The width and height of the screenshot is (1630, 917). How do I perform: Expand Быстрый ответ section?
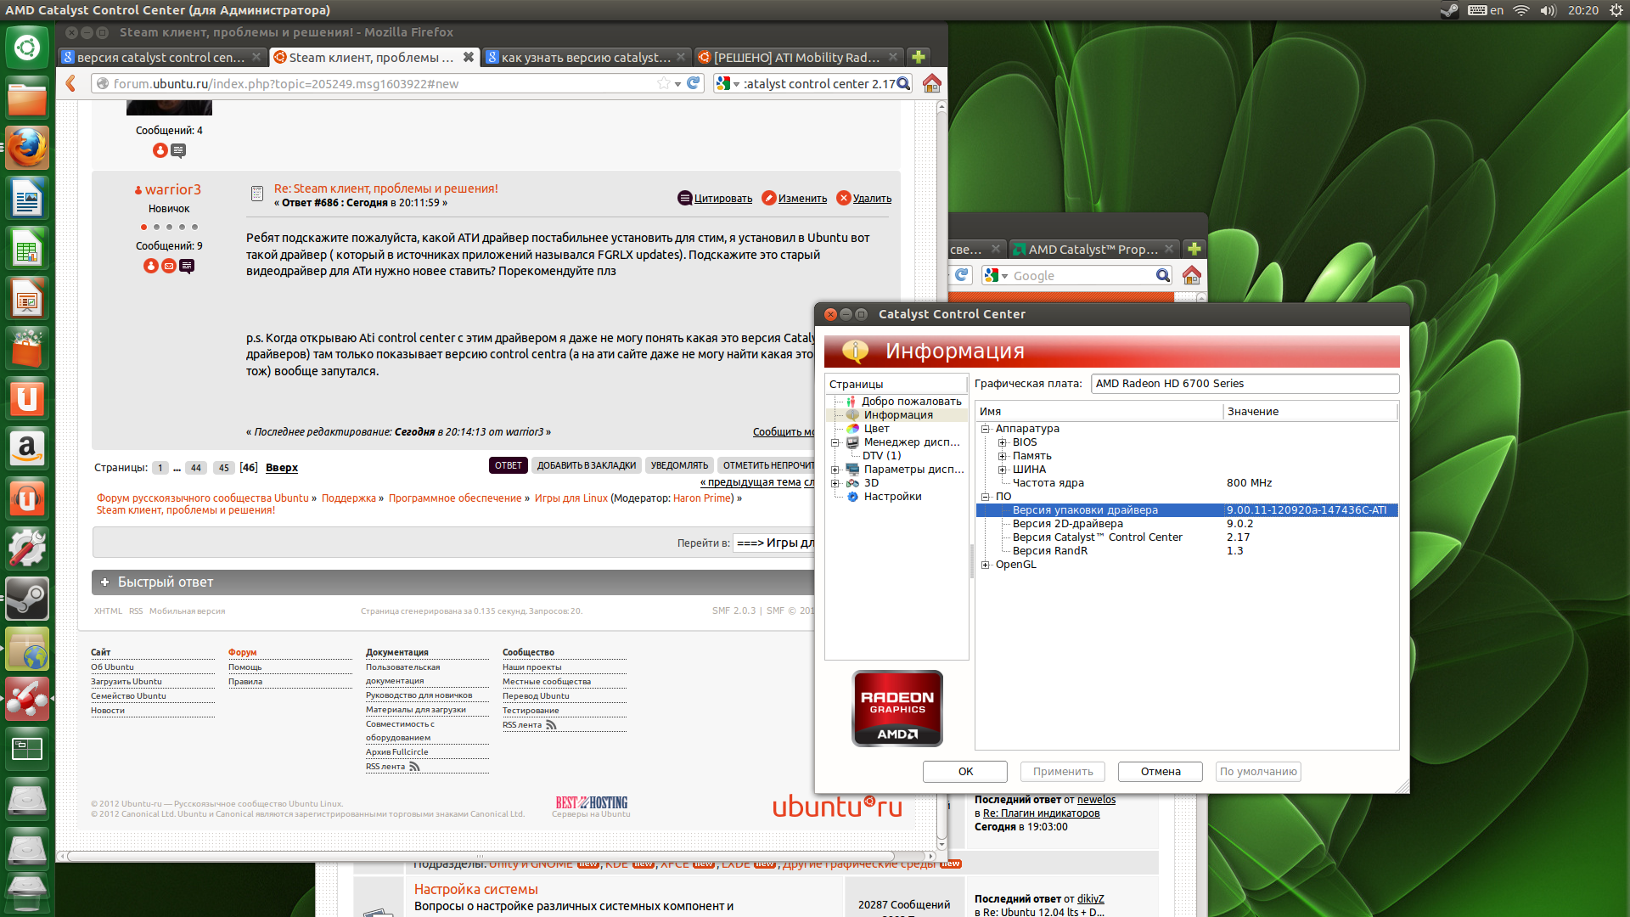pyautogui.click(x=105, y=582)
